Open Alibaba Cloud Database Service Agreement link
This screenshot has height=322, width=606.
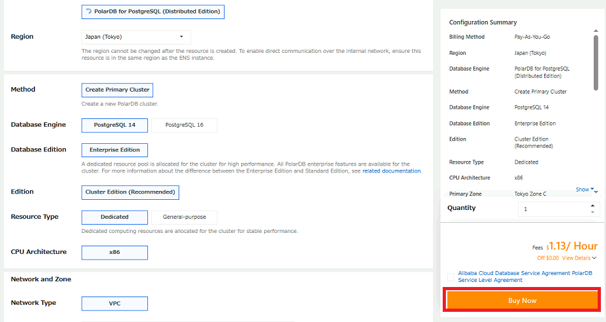pyautogui.click(x=514, y=273)
